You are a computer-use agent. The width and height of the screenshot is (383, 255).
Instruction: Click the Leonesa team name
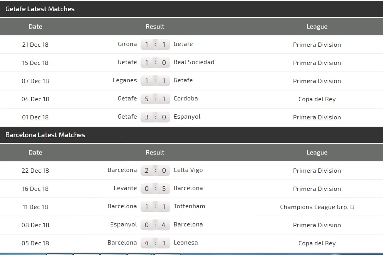click(186, 243)
